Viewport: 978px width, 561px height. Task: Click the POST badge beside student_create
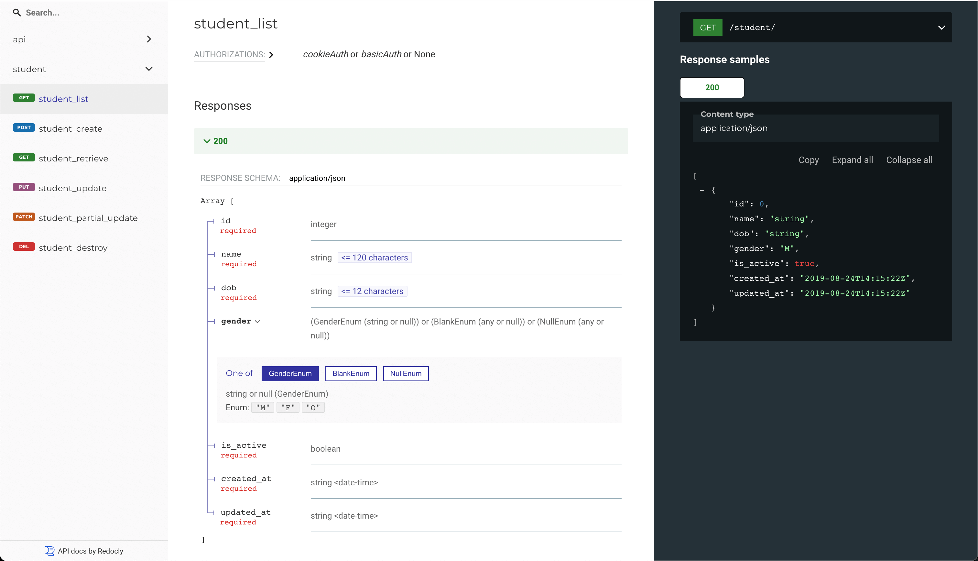pyautogui.click(x=24, y=127)
